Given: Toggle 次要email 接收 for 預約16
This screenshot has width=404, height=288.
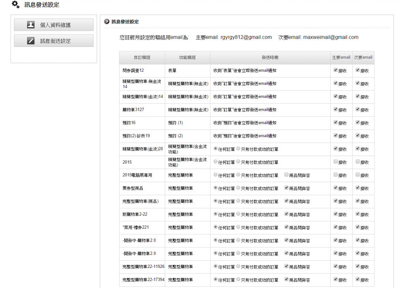Looking at the screenshot, I should tap(357, 122).
